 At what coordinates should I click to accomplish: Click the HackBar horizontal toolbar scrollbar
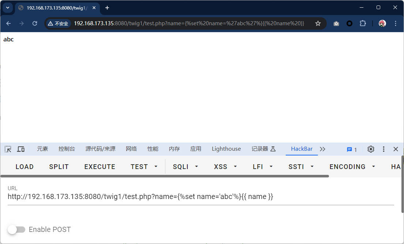pos(165,176)
